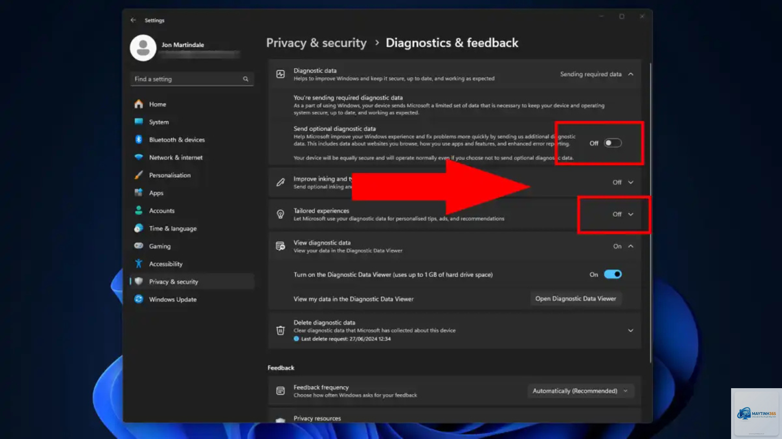Click the Find a setting search box
Image resolution: width=782 pixels, height=439 pixels.
tap(192, 79)
